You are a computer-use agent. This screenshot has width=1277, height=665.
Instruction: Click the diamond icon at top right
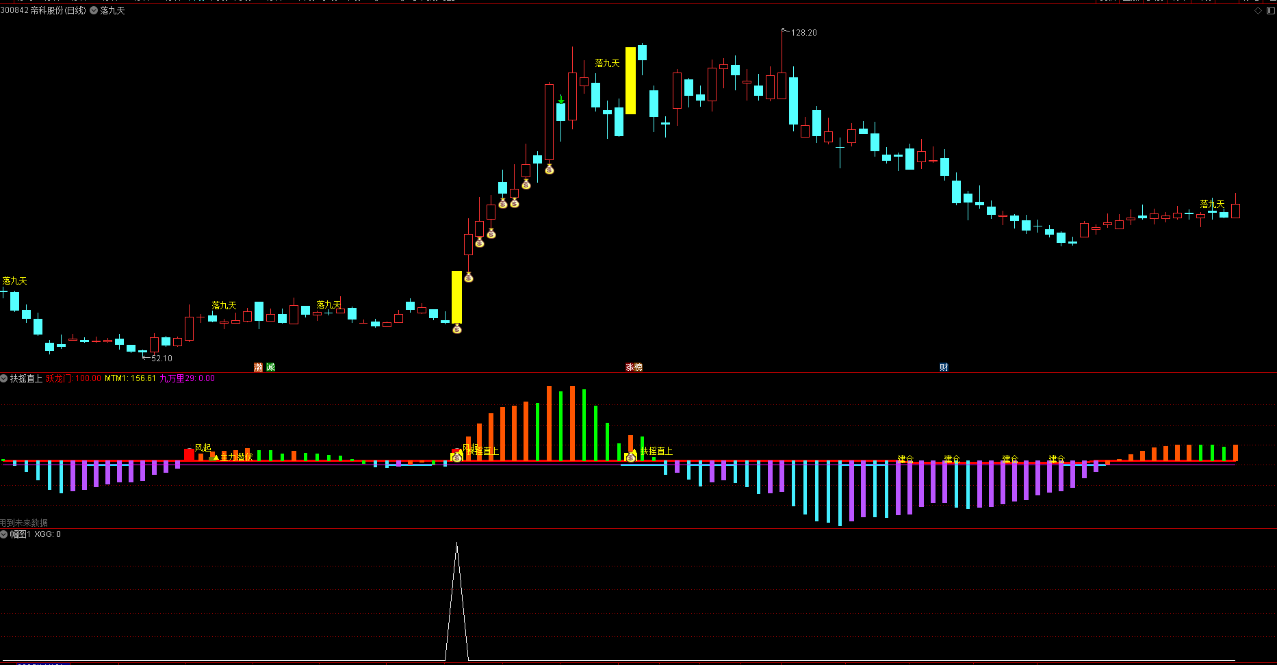(x=1258, y=11)
